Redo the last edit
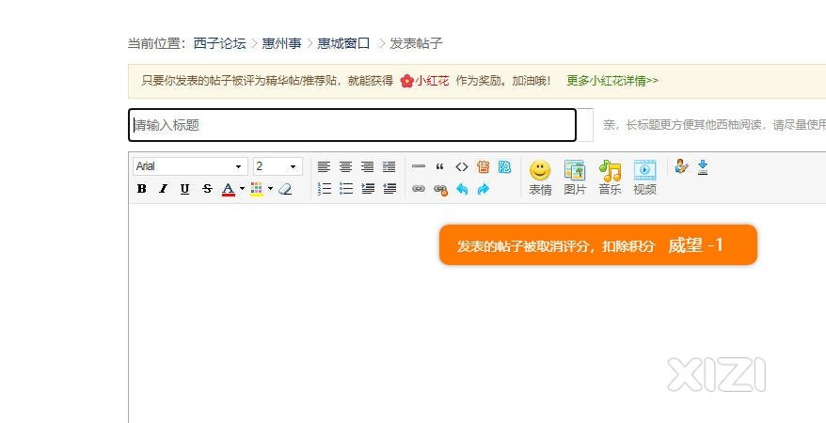Viewport: 826px width, 423px height. click(483, 189)
